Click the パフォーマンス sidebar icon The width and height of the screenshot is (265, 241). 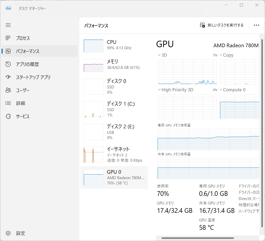8,51
